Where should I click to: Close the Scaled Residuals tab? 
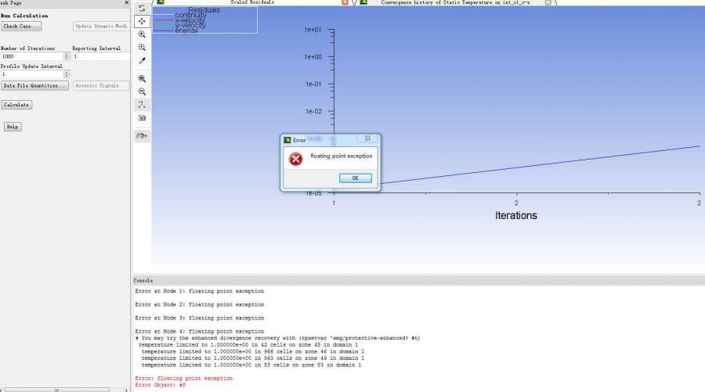click(x=345, y=3)
